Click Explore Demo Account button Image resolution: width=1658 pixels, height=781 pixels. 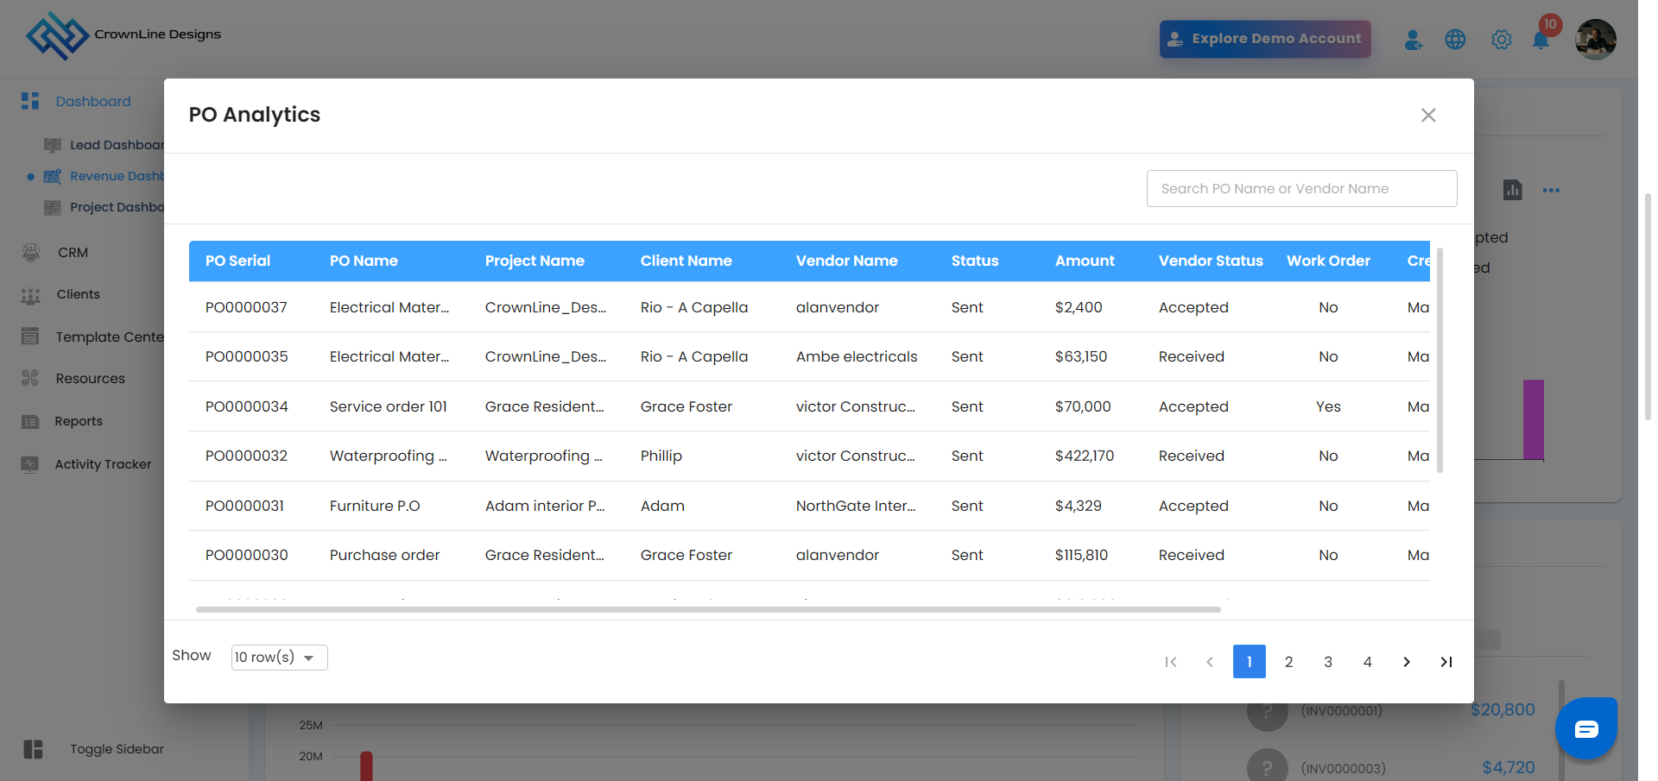[1264, 39]
